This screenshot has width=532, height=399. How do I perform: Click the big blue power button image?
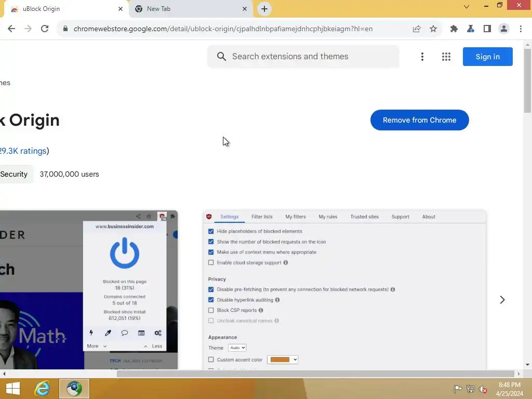(125, 253)
